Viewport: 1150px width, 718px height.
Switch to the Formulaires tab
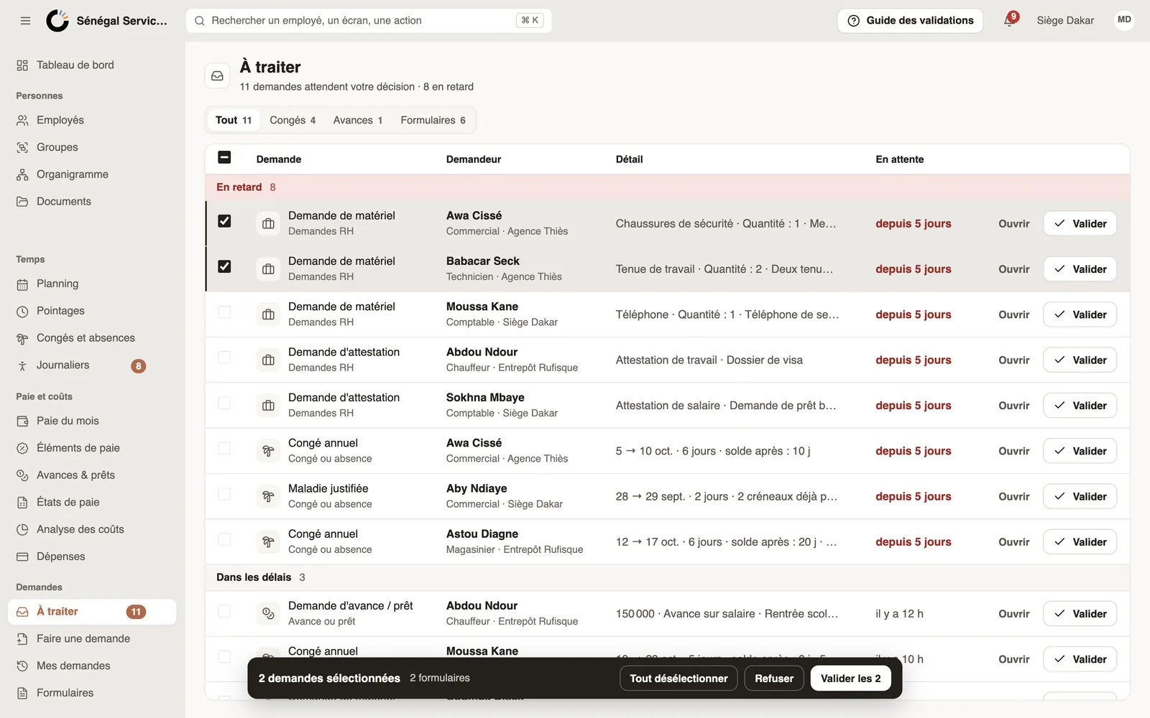pyautogui.click(x=433, y=121)
